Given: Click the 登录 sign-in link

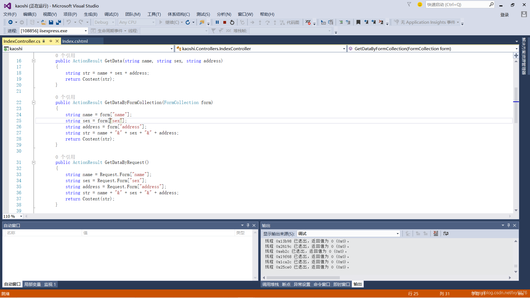Looking at the screenshot, I should [504, 15].
